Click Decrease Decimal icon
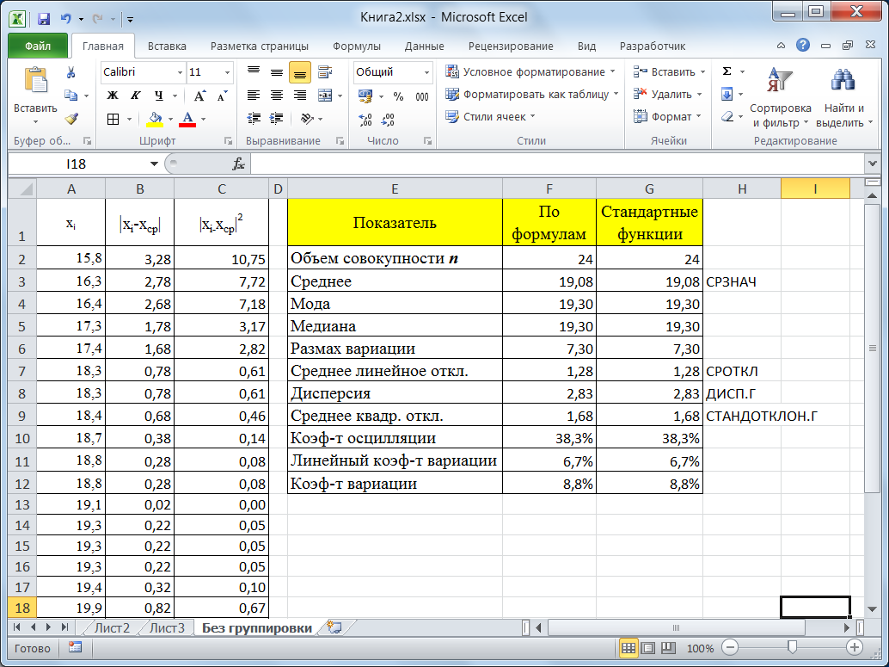This screenshot has height=667, width=889. (x=389, y=120)
